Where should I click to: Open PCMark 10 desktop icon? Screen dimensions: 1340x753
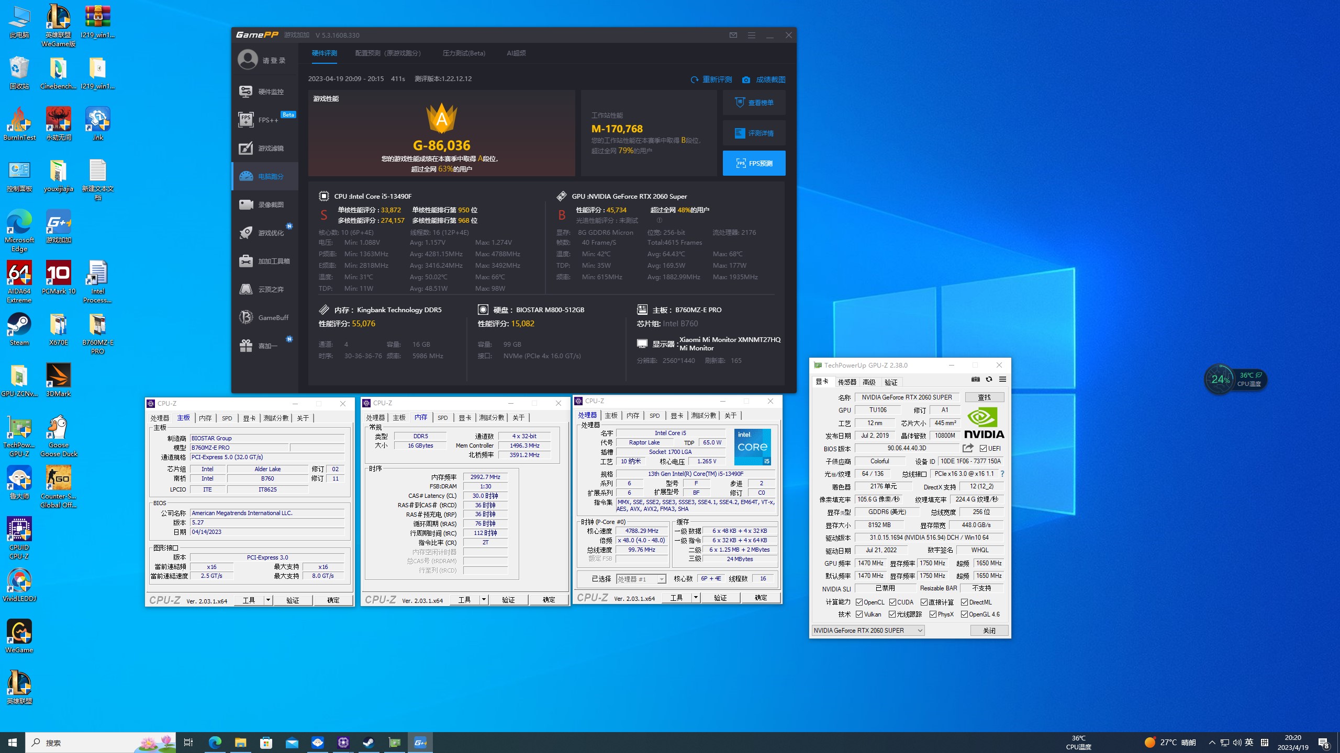pos(58,278)
